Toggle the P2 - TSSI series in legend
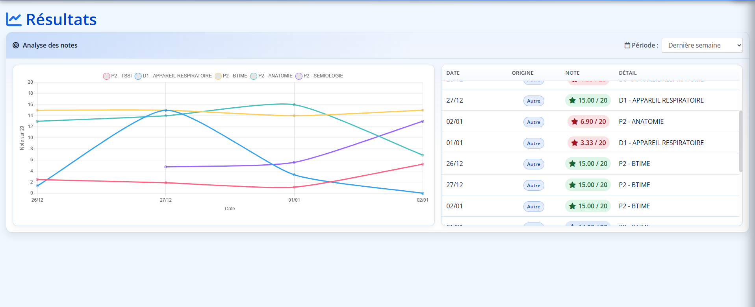 pyautogui.click(x=117, y=76)
